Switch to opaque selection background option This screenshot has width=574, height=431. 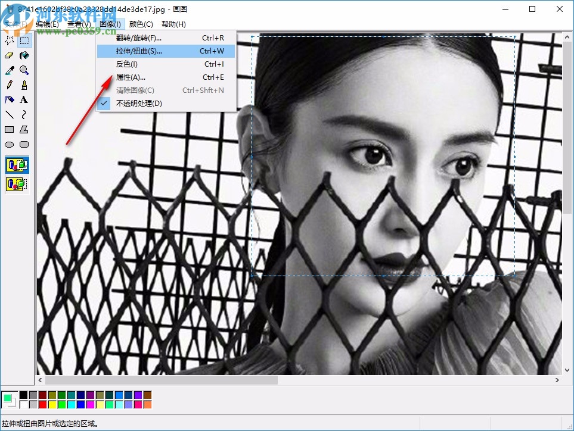click(16, 165)
